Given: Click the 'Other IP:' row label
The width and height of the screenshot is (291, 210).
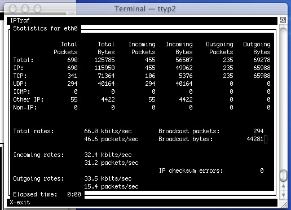Looking at the screenshot, I should pos(28,99).
